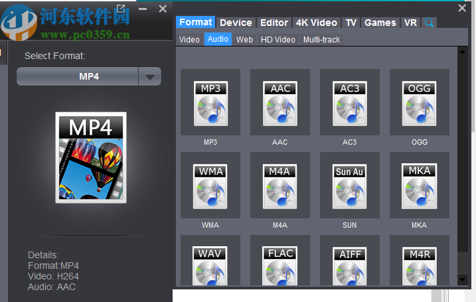This screenshot has height=302, width=476.
Task: Click the large MP4 format thumbnail
Action: tap(91, 157)
